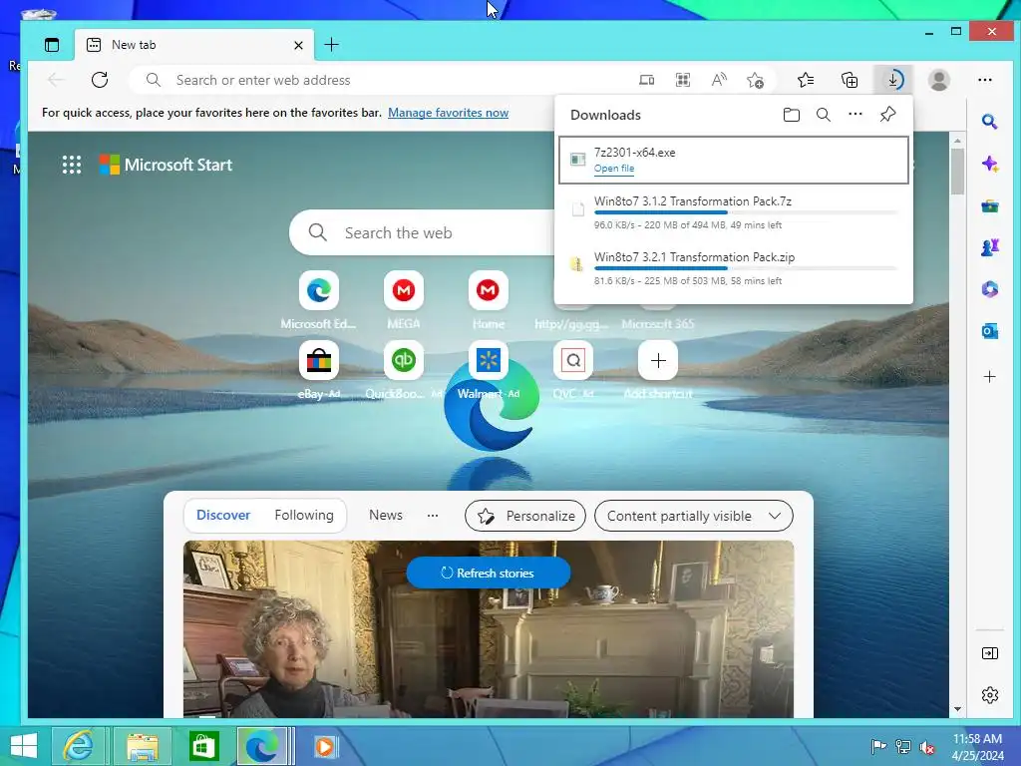The width and height of the screenshot is (1021, 766).
Task: Click Manage favorites now link
Action: [x=448, y=113]
